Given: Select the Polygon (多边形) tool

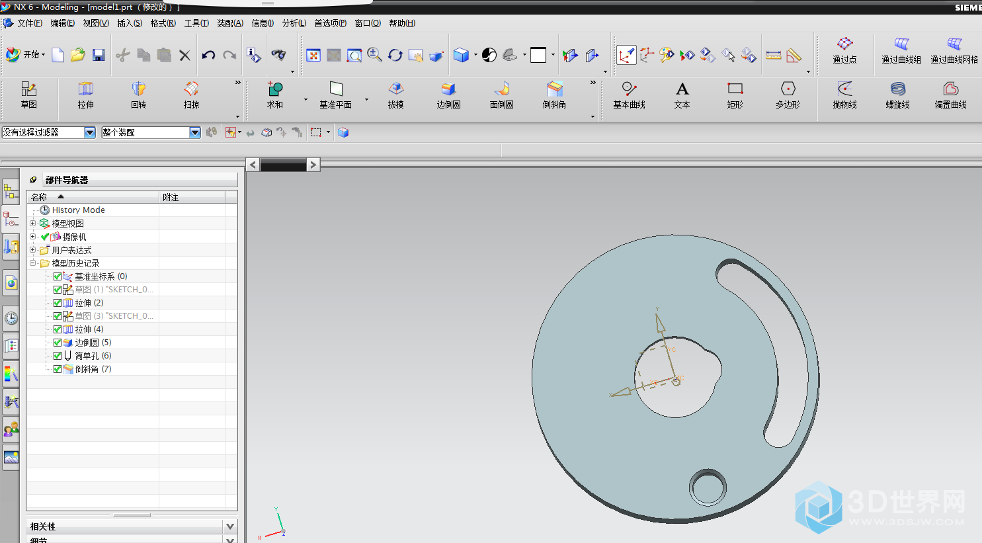Looking at the screenshot, I should 788,95.
